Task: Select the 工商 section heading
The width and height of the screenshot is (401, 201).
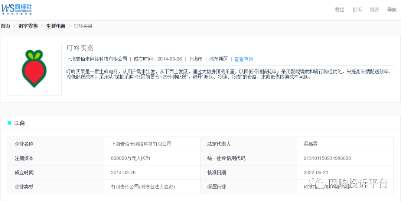Action: tap(19, 123)
